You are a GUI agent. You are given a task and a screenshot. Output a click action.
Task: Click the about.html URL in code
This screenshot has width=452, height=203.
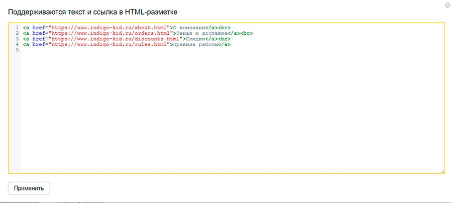click(x=108, y=28)
